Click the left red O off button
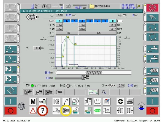This screenshot has height=122, width=163. click(x=11, y=111)
